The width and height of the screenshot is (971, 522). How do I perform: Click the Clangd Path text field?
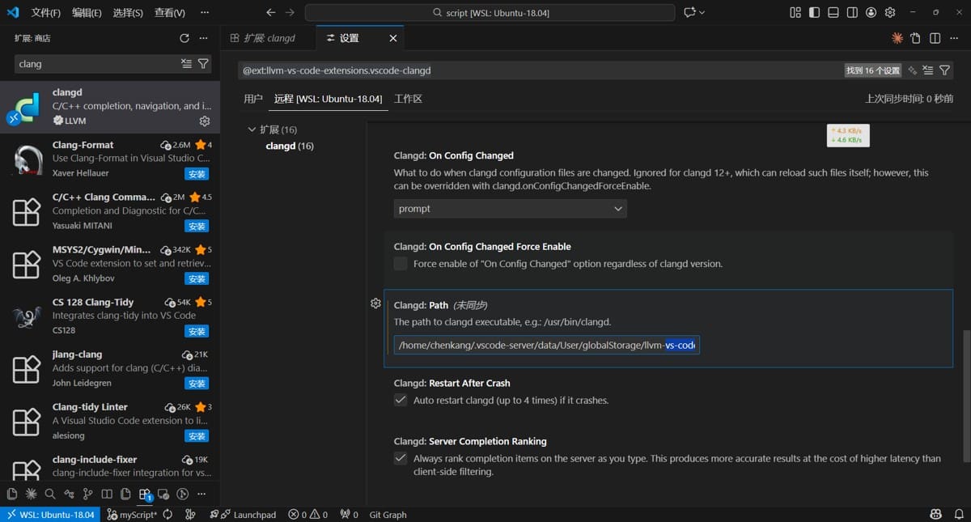[x=547, y=346]
